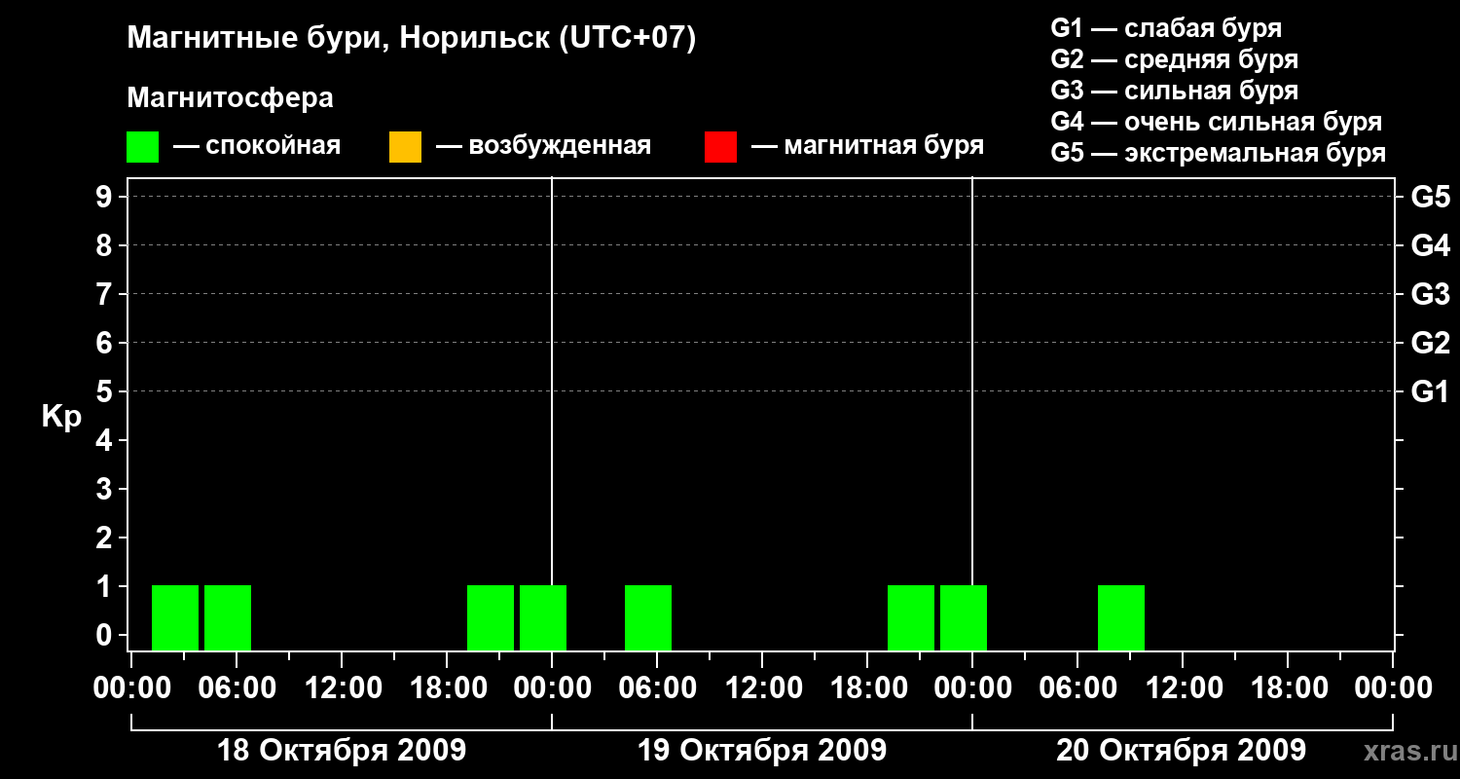Click the right-axis 'G2' storm level label
The height and width of the screenshot is (779, 1460).
click(x=1431, y=343)
